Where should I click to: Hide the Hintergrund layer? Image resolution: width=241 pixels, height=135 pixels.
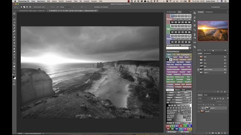[x=199, y=111]
